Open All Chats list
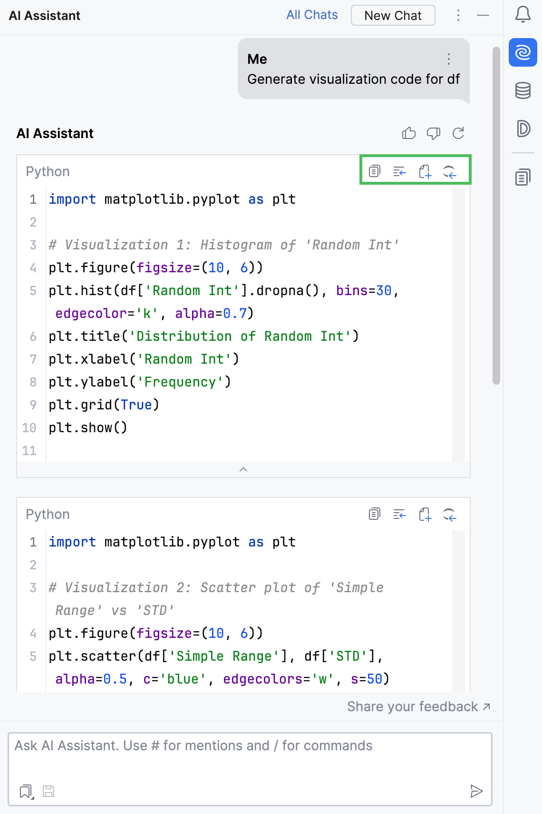The width and height of the screenshot is (542, 814). click(x=312, y=15)
